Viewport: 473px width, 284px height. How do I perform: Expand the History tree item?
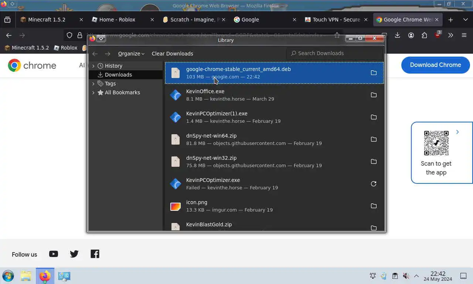pos(93,66)
